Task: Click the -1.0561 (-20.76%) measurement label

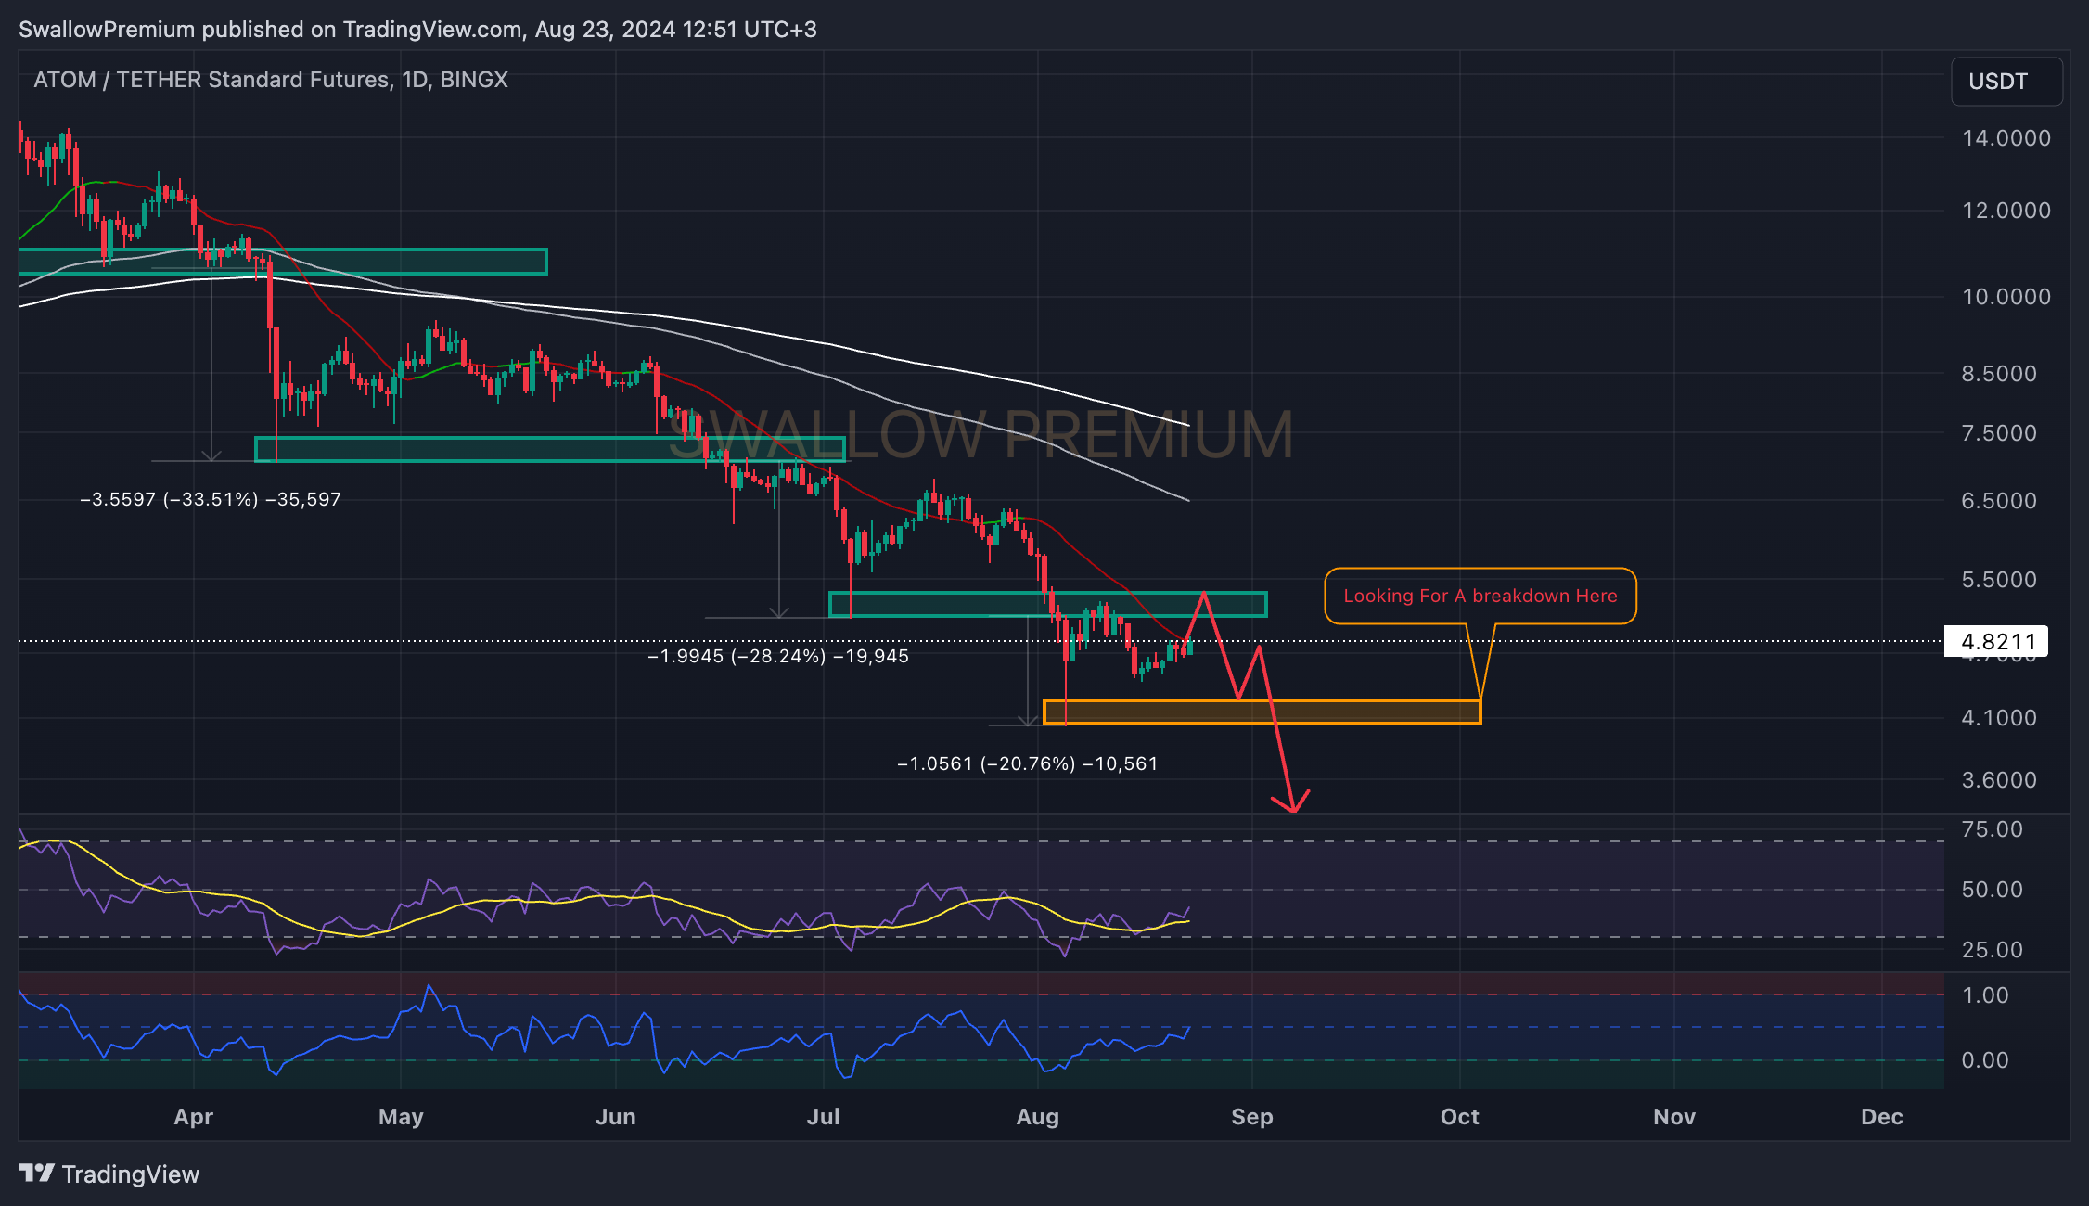Action: pyautogui.click(x=1028, y=763)
